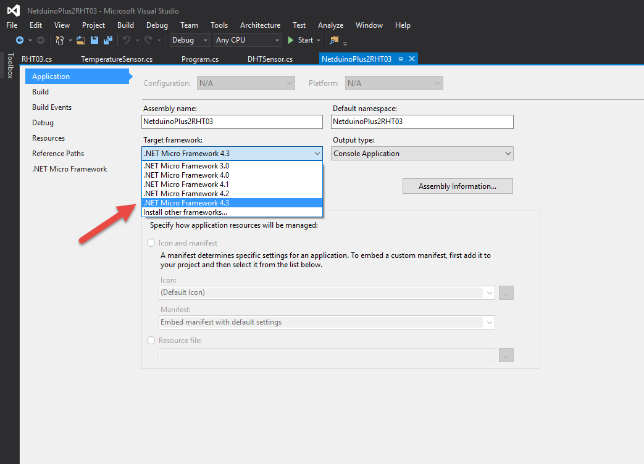Click the Open File folder icon
Screen dimensions: 644x464
click(81, 40)
